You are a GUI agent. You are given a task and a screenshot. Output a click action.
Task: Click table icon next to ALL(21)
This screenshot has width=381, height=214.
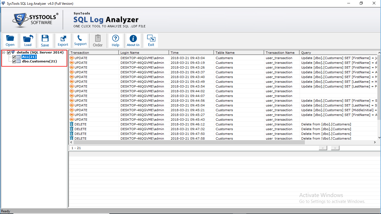[x=18, y=57]
